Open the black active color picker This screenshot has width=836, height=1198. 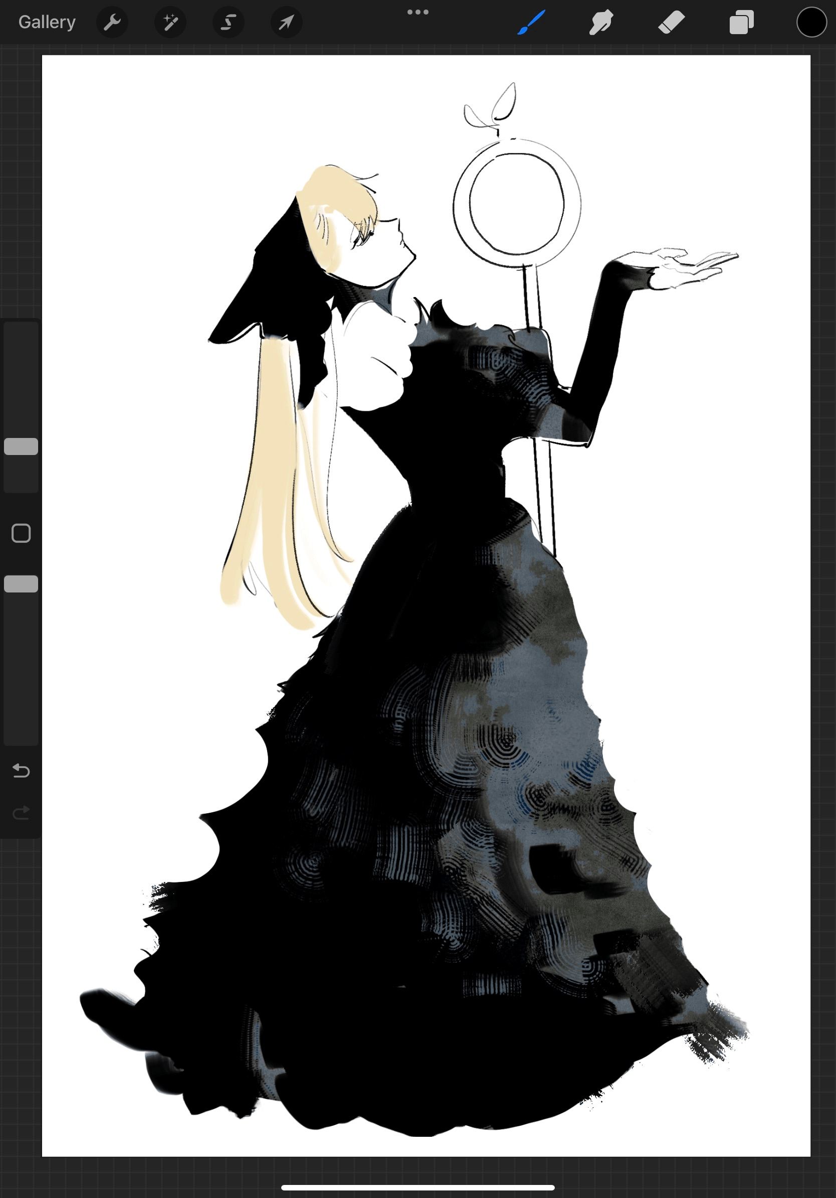[x=811, y=22]
